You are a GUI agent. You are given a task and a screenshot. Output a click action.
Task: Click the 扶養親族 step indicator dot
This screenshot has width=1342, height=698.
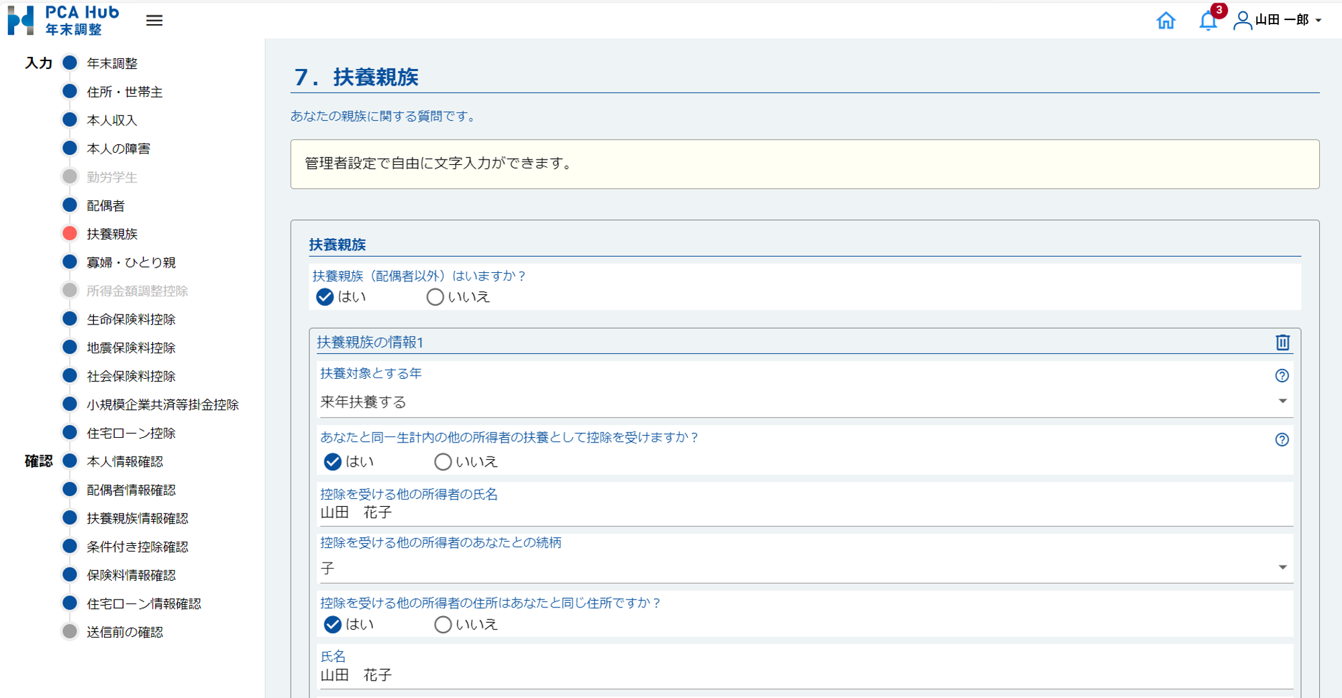pyautogui.click(x=70, y=233)
